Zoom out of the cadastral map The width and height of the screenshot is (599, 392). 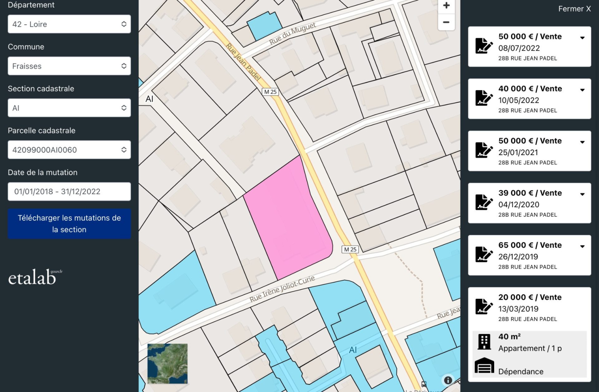click(x=446, y=22)
